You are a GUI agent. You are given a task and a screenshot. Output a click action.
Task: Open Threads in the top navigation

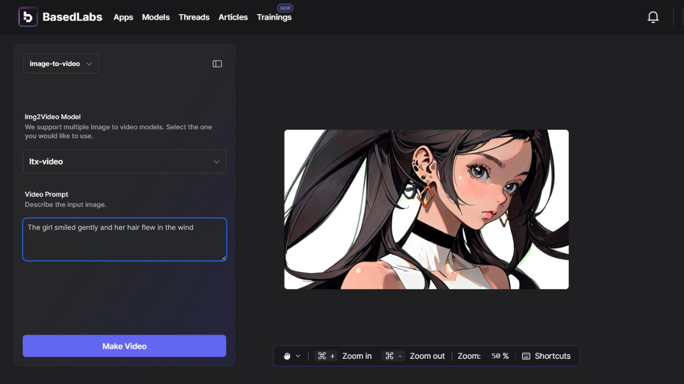[x=194, y=17]
